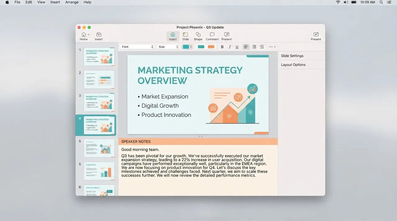Select slide 1 thumbnail
Viewport: 397px width, 221px height.
click(x=99, y=57)
